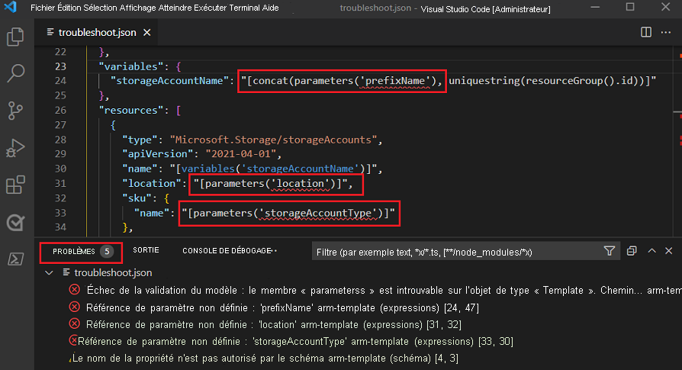Click the error icon beside the 'location' problem
The height and width of the screenshot is (370, 682).
coord(74,324)
